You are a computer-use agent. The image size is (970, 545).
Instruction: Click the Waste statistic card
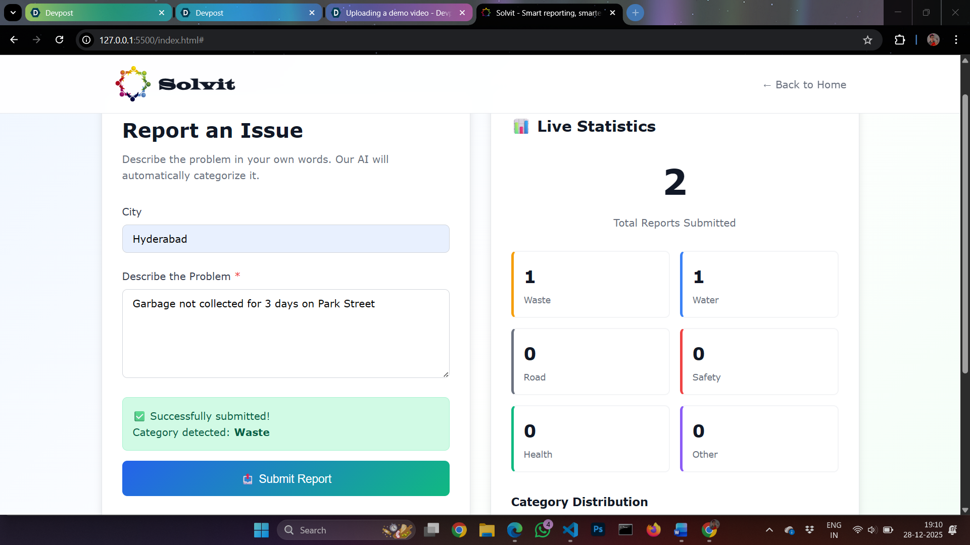pyautogui.click(x=590, y=285)
